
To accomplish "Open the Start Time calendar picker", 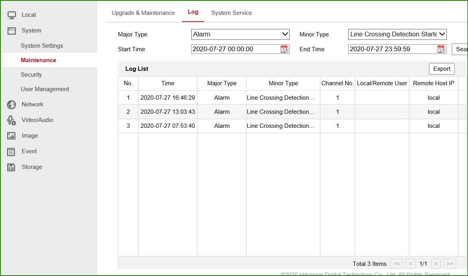I will pos(284,49).
